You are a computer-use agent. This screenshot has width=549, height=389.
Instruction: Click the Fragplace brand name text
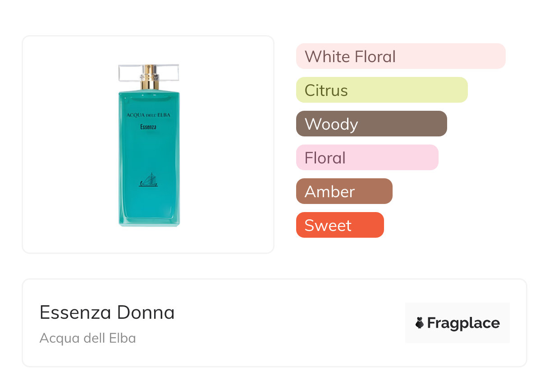463,323
